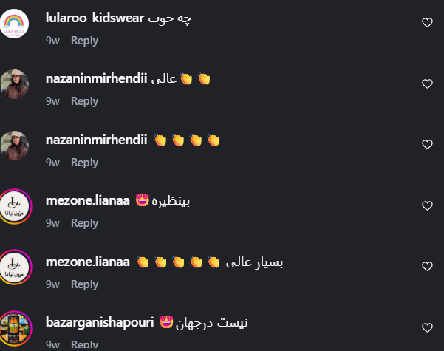This screenshot has width=444, height=351.
Task: Reply to nazaninmirhendii's clapping emoji comment
Action: click(x=84, y=163)
